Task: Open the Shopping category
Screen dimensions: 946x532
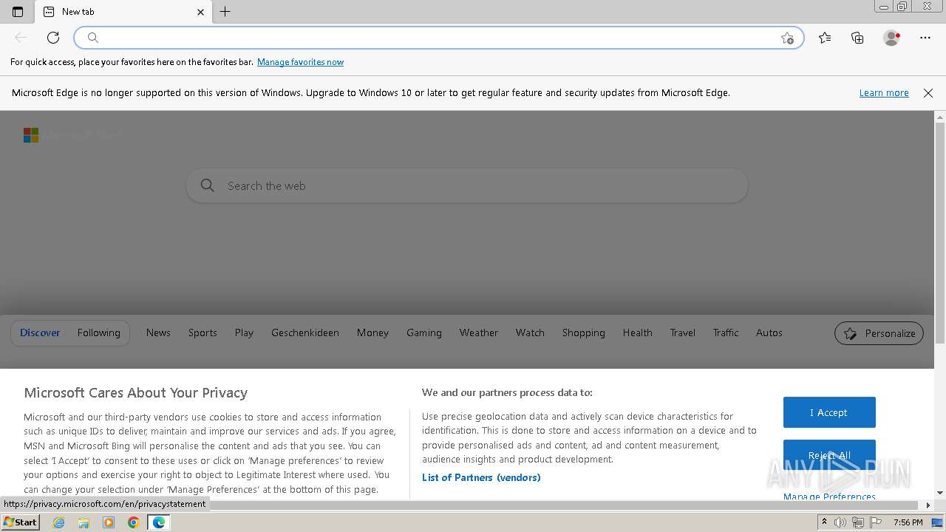Action: (x=584, y=333)
